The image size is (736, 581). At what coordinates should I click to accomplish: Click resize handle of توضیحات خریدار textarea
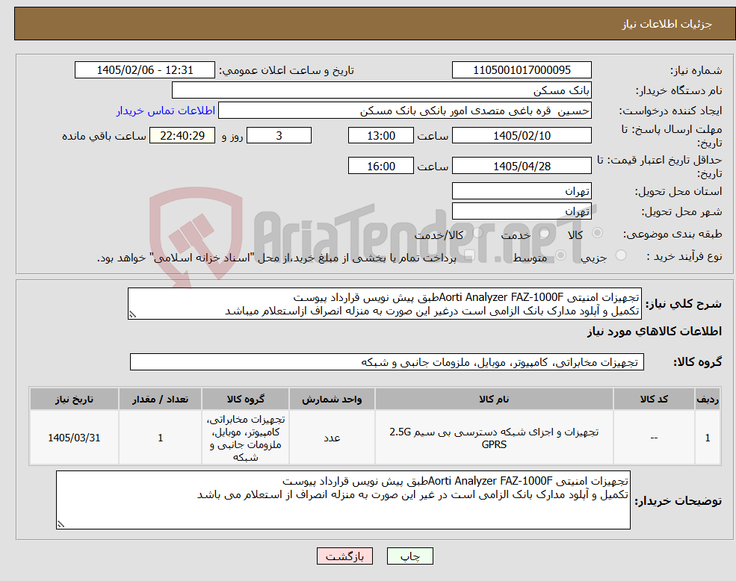pos(61,524)
